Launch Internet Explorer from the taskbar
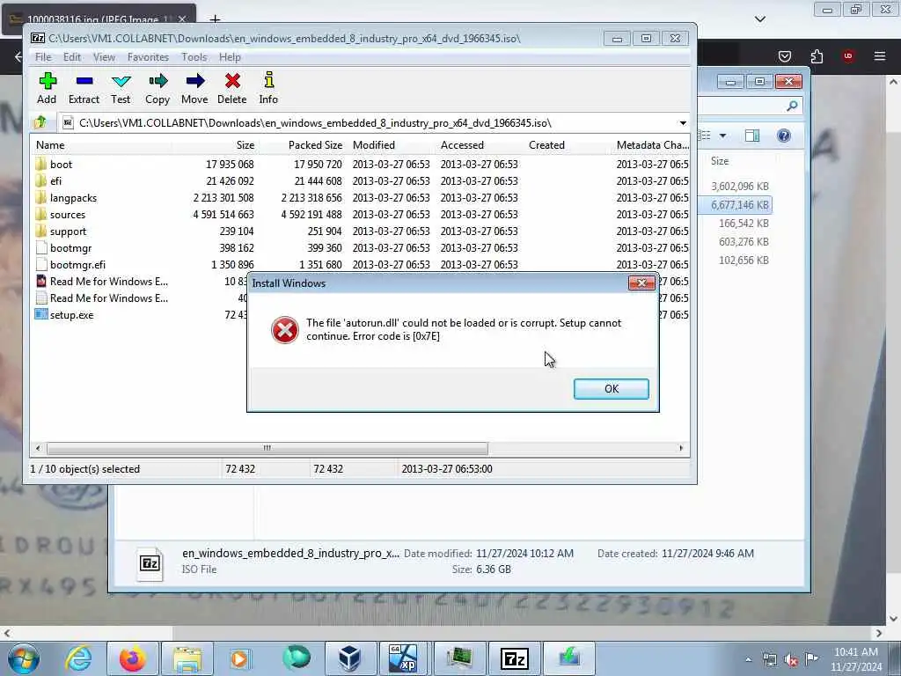901x676 pixels. [78, 658]
